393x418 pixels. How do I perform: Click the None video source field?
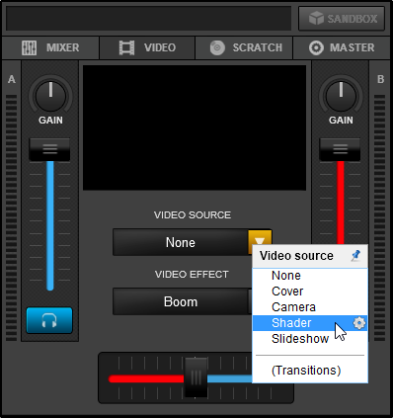point(181,242)
